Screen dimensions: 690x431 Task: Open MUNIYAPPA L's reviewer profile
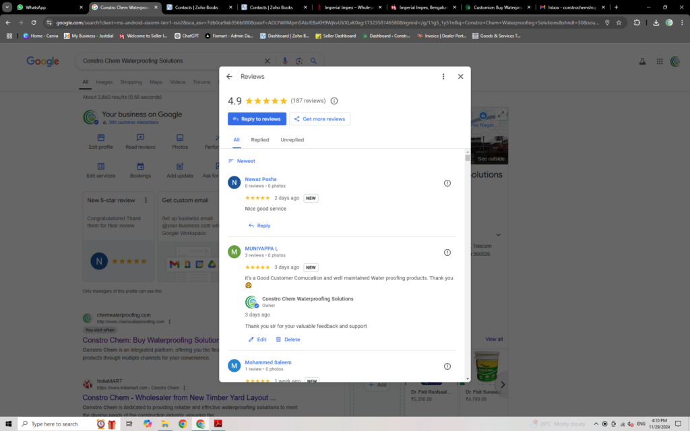click(261, 248)
